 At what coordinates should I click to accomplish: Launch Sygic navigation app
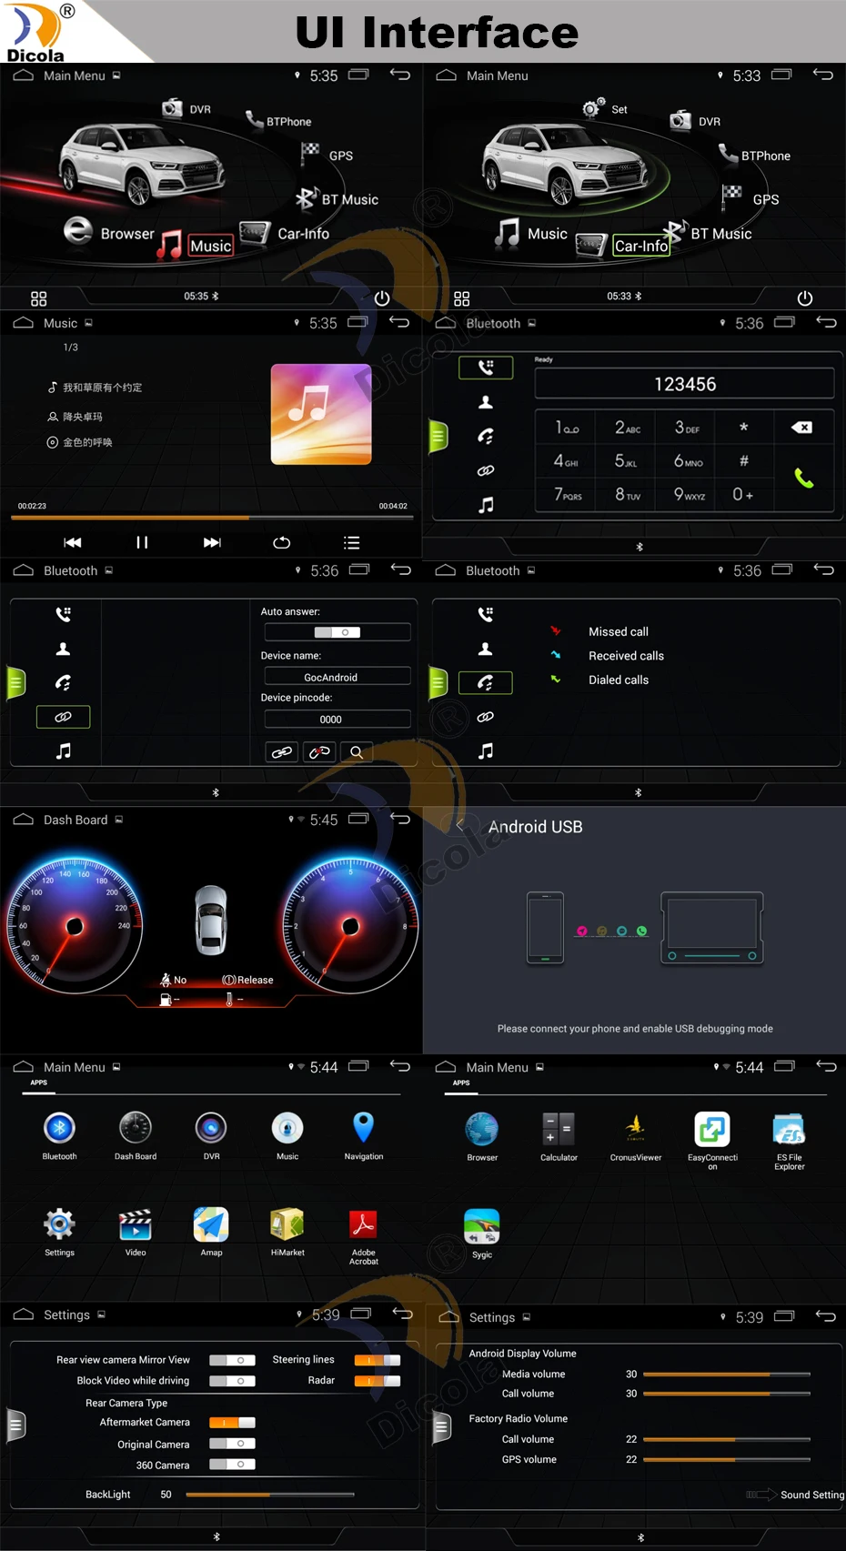482,1234
